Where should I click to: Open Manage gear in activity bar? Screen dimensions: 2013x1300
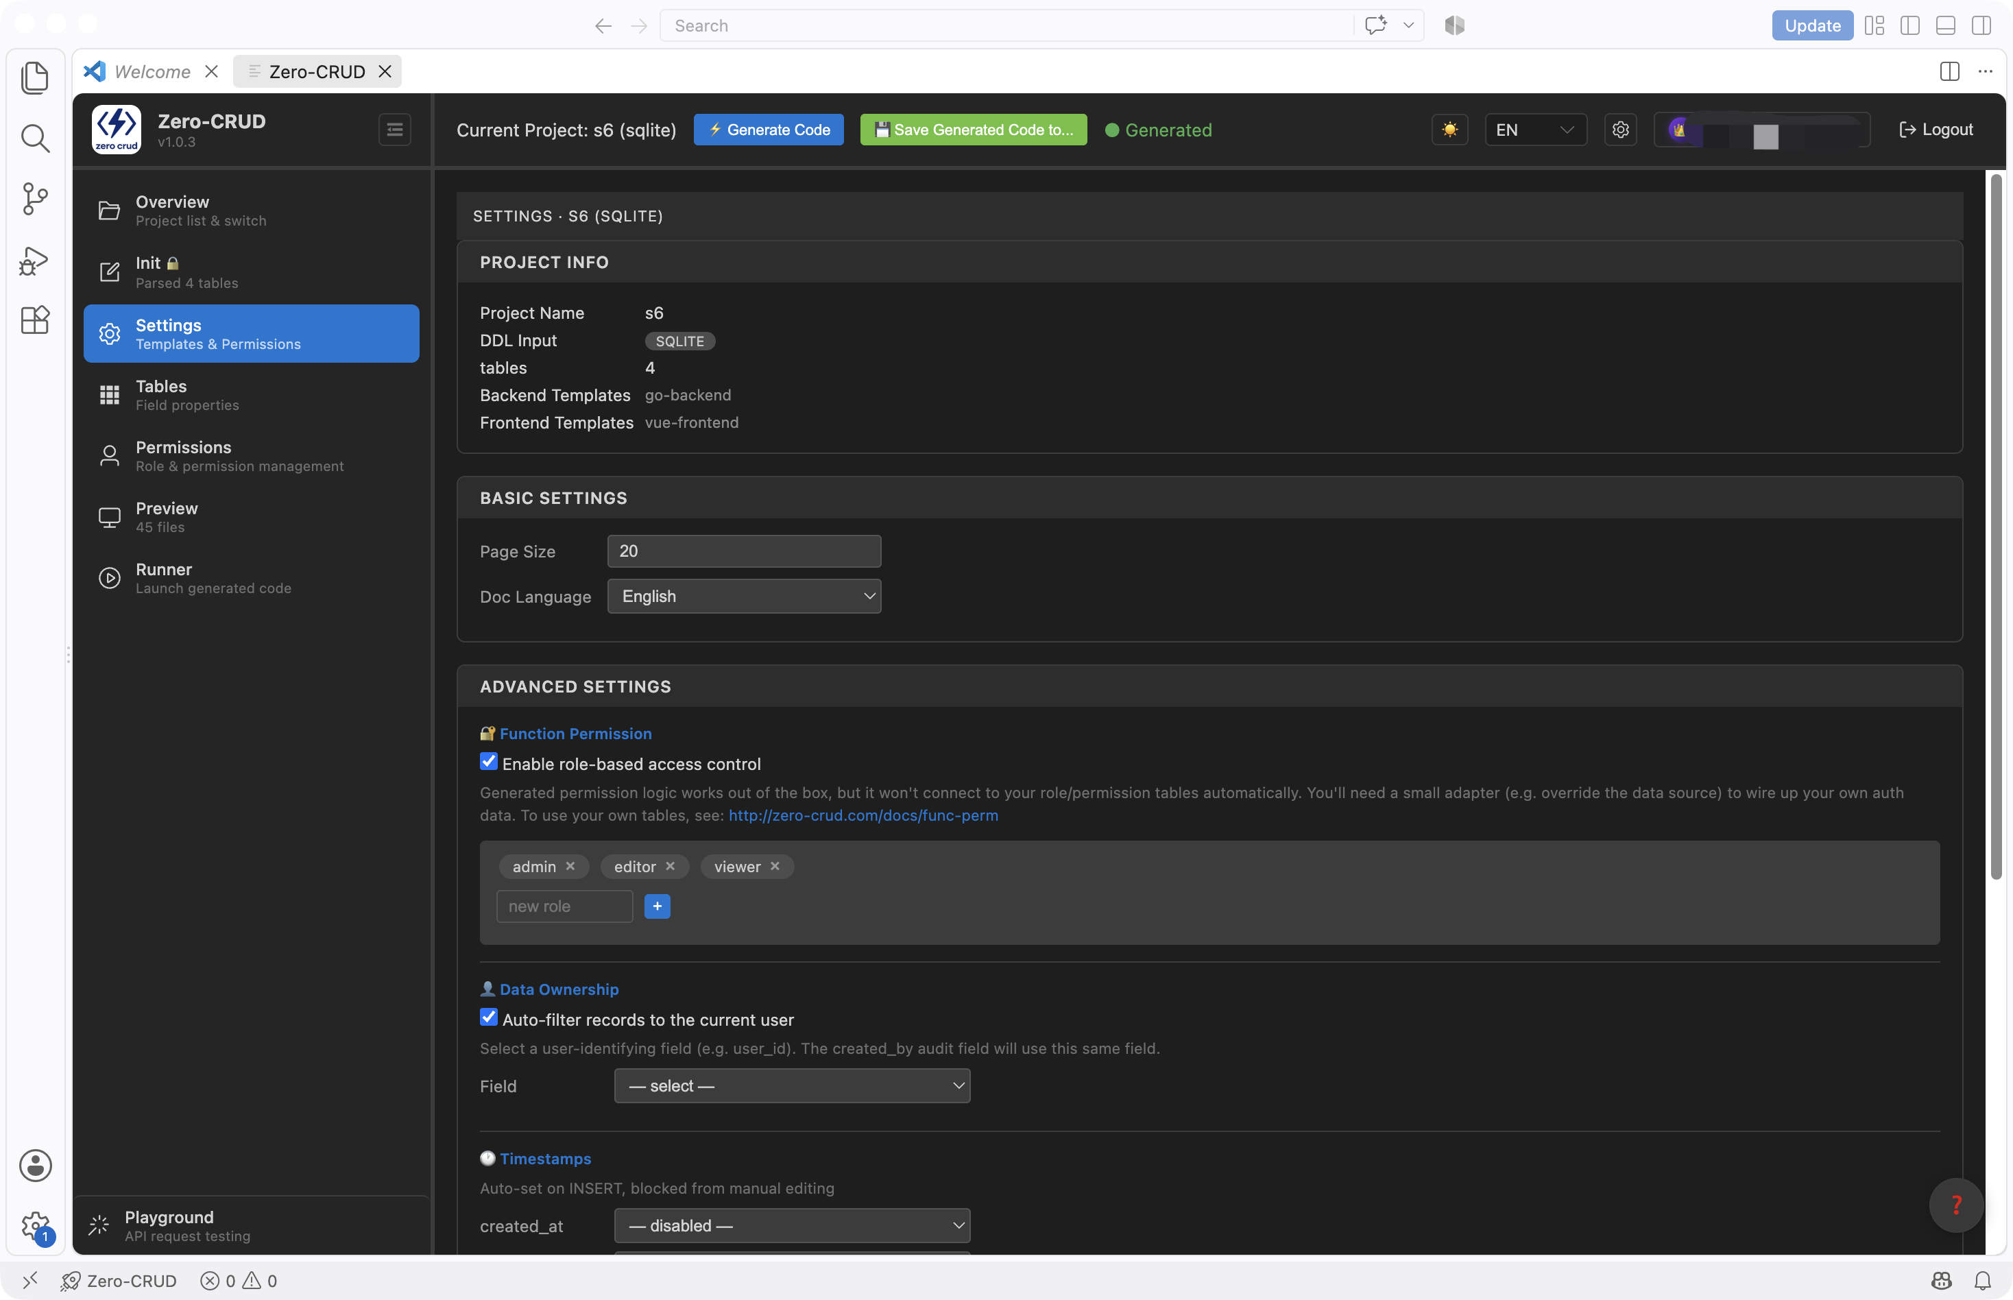[34, 1226]
